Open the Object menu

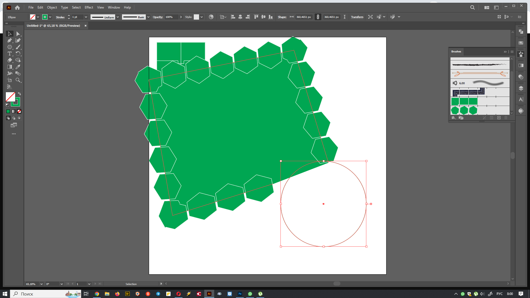pyautogui.click(x=52, y=7)
